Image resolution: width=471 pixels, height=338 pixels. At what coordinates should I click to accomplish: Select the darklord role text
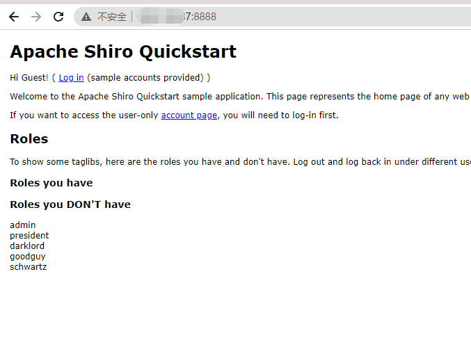(x=27, y=246)
